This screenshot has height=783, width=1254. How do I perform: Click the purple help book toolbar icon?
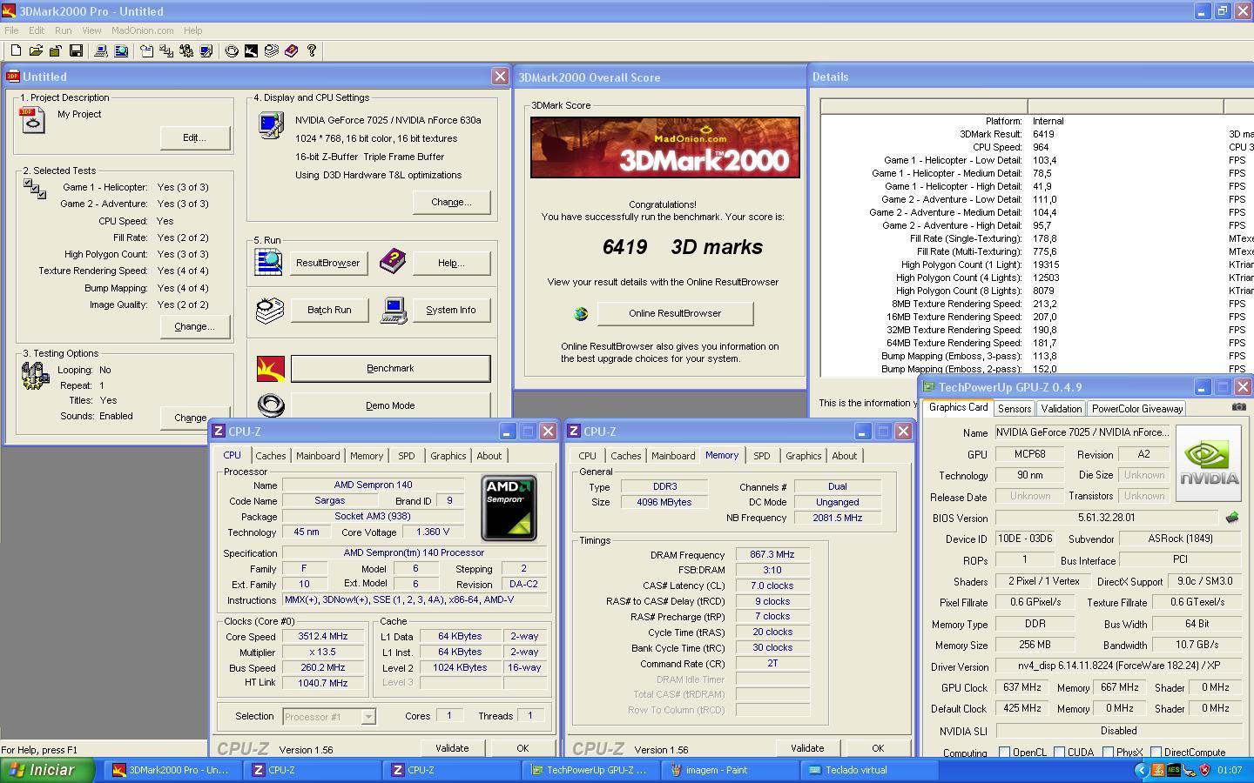[x=291, y=51]
